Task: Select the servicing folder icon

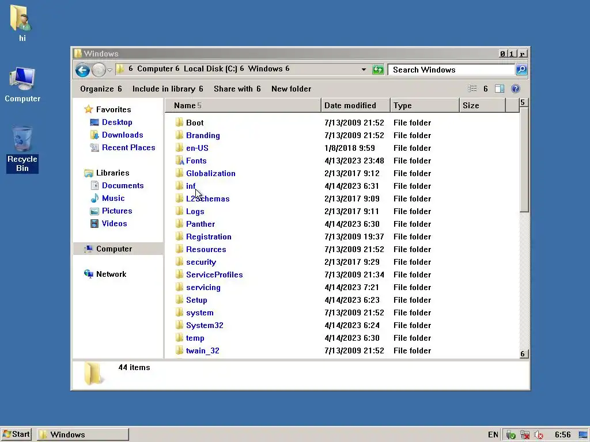Action: pyautogui.click(x=180, y=287)
